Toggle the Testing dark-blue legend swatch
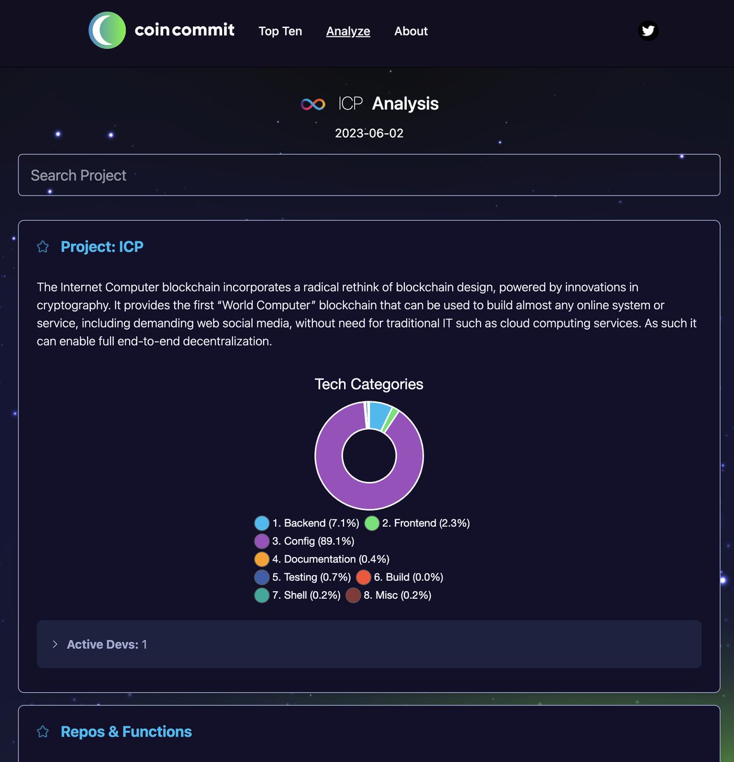734x762 pixels. (x=262, y=577)
